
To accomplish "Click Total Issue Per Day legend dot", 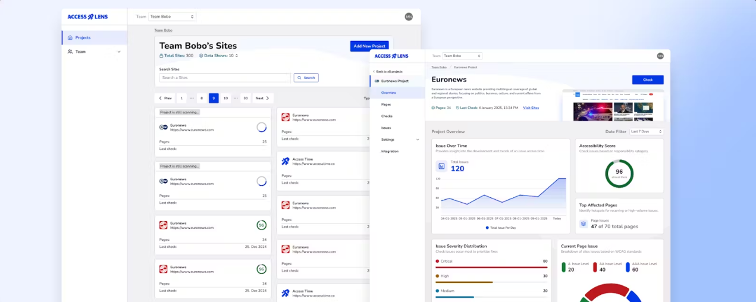I will pyautogui.click(x=487, y=228).
